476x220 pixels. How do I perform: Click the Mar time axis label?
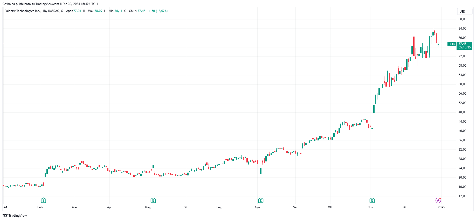tap(75, 207)
